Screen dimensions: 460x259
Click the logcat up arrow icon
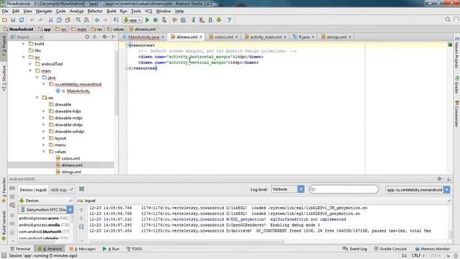[81, 209]
